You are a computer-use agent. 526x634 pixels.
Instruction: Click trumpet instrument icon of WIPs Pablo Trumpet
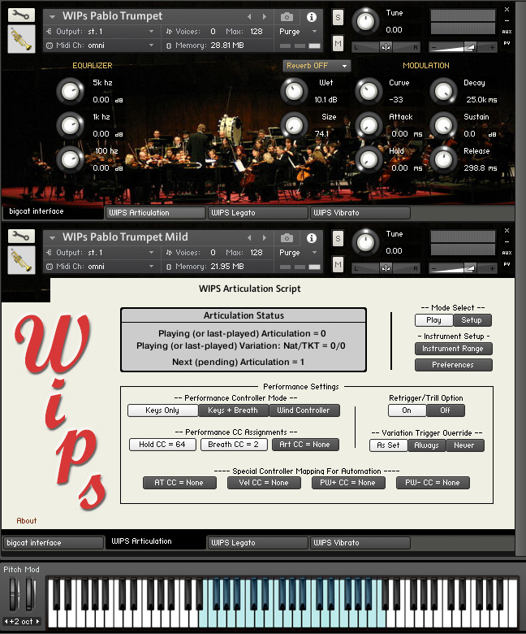point(21,39)
